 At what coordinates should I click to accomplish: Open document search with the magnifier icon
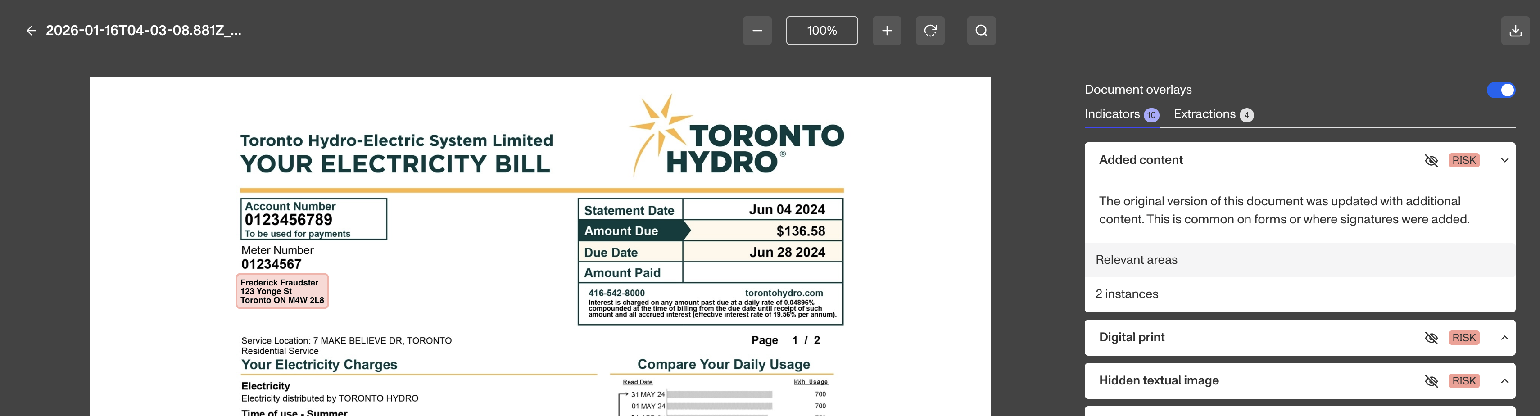(981, 31)
